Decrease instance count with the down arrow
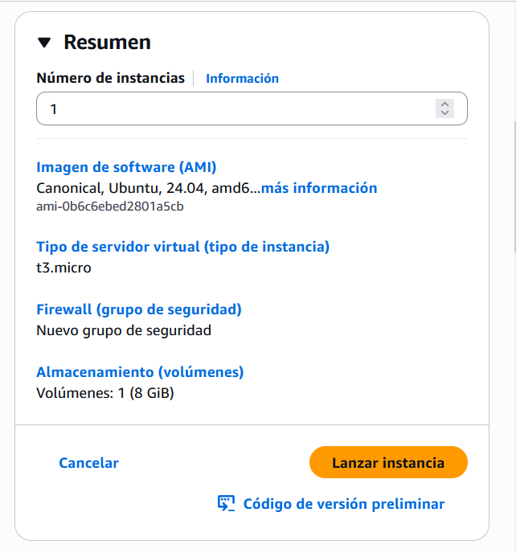This screenshot has width=516, height=553. 444,113
